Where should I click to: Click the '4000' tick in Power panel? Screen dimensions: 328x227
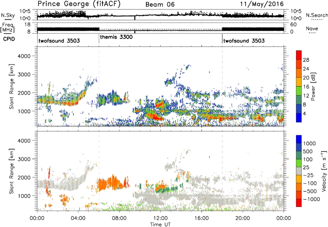[24, 56]
